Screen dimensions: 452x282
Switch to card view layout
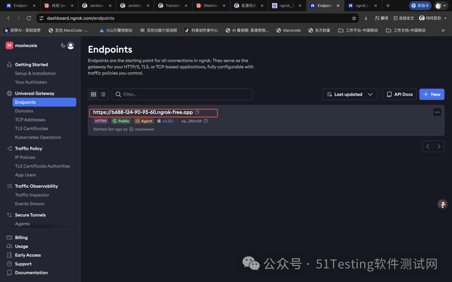tap(93, 94)
